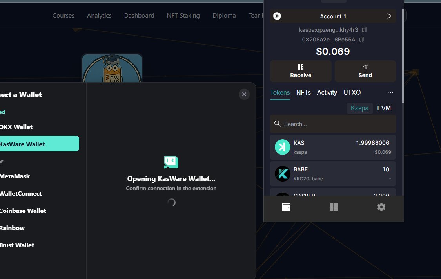Select the Kaspa network toggle
This screenshot has width=441, height=279.
pos(359,108)
